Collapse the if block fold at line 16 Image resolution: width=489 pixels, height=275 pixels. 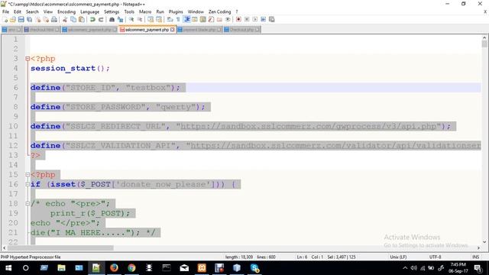(28, 184)
